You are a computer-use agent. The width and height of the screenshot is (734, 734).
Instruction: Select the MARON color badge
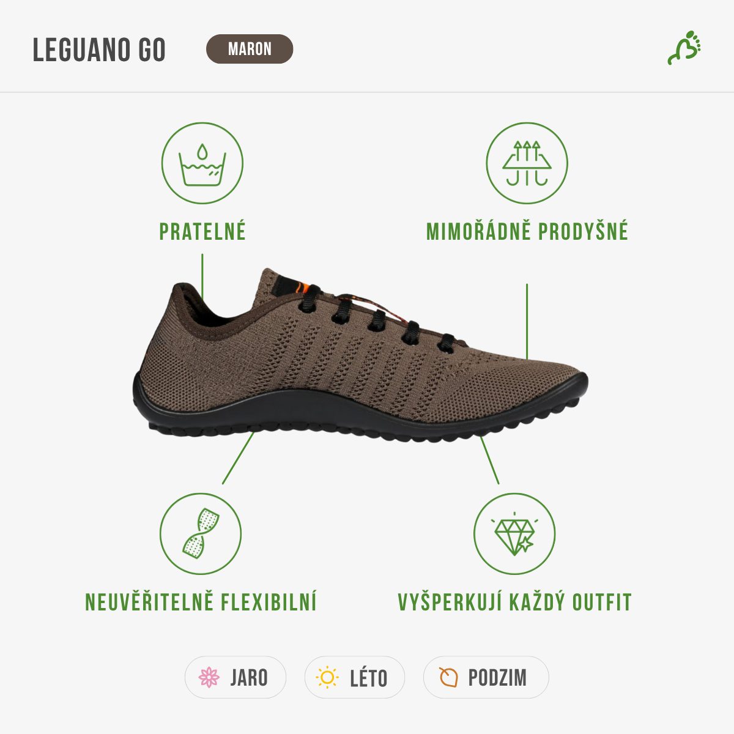pos(250,49)
